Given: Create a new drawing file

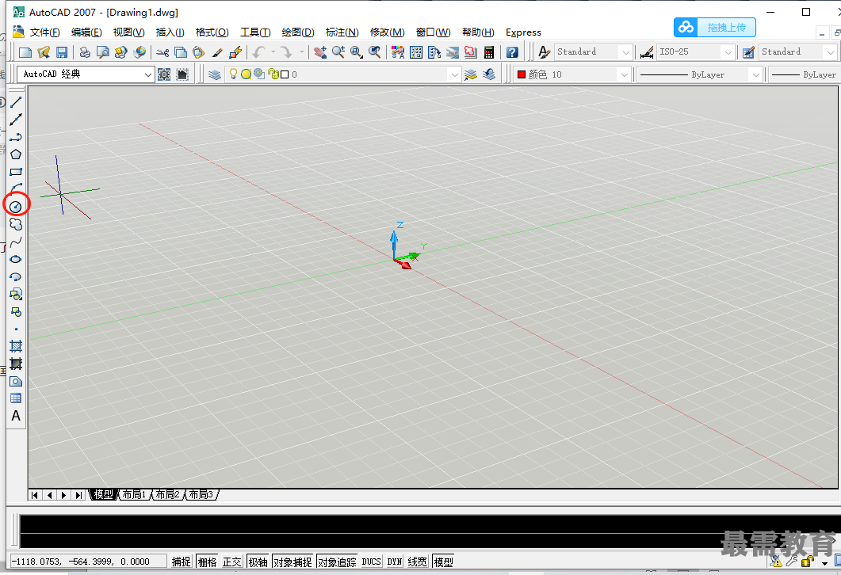Looking at the screenshot, I should pos(25,52).
